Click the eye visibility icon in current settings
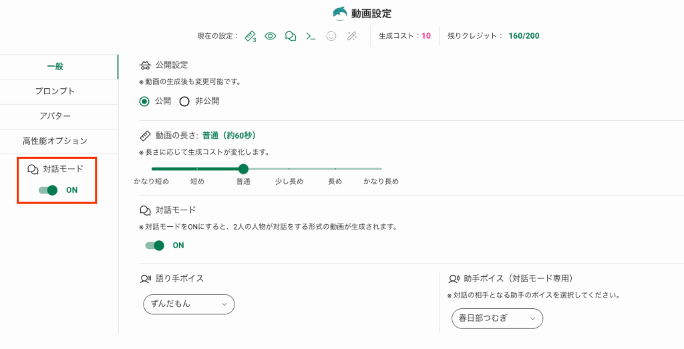This screenshot has height=349, width=684. 271,36
